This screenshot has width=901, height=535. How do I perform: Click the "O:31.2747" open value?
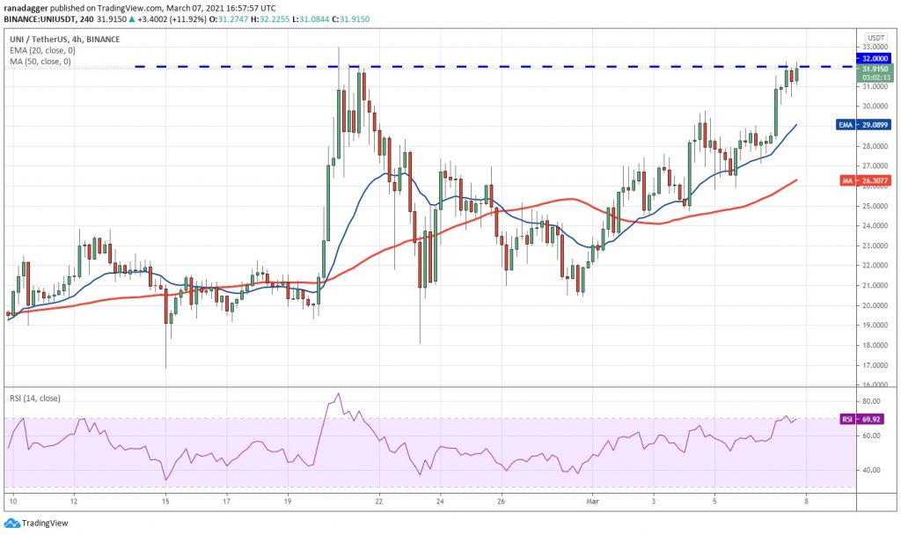pos(228,19)
